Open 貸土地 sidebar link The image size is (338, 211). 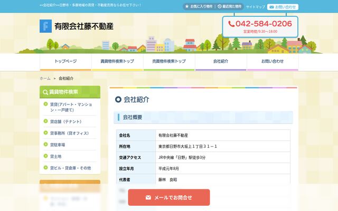tap(55, 157)
